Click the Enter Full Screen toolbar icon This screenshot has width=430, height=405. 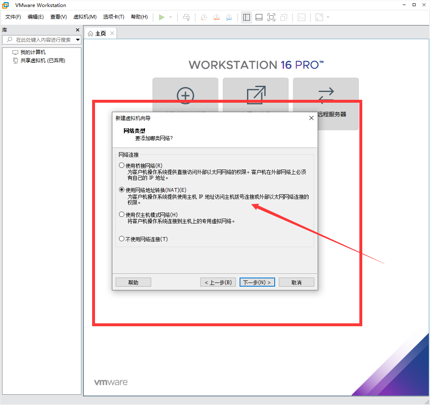[271, 17]
